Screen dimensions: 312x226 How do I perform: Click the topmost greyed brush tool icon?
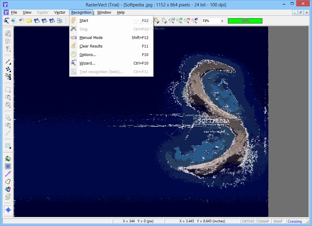click(8, 34)
